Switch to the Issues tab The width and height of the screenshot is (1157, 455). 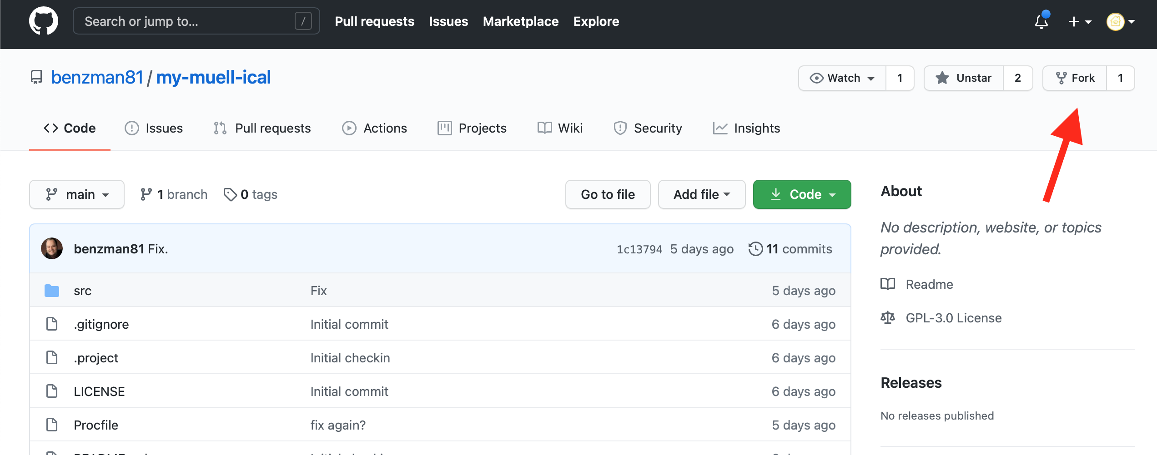pos(154,128)
